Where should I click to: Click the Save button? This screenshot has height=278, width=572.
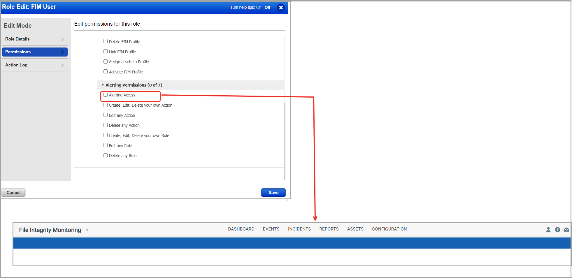click(x=273, y=193)
